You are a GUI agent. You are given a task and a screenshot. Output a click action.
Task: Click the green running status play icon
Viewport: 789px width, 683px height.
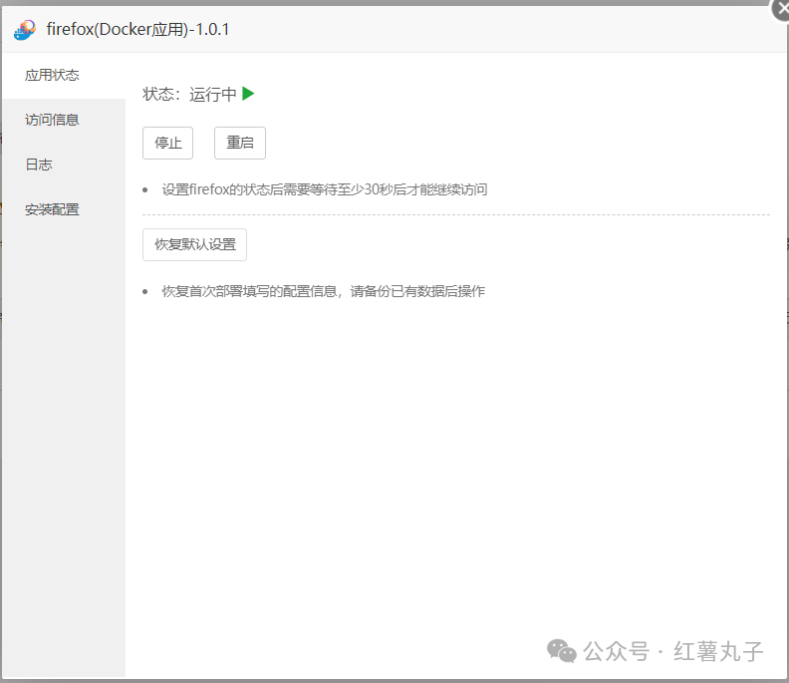click(248, 94)
